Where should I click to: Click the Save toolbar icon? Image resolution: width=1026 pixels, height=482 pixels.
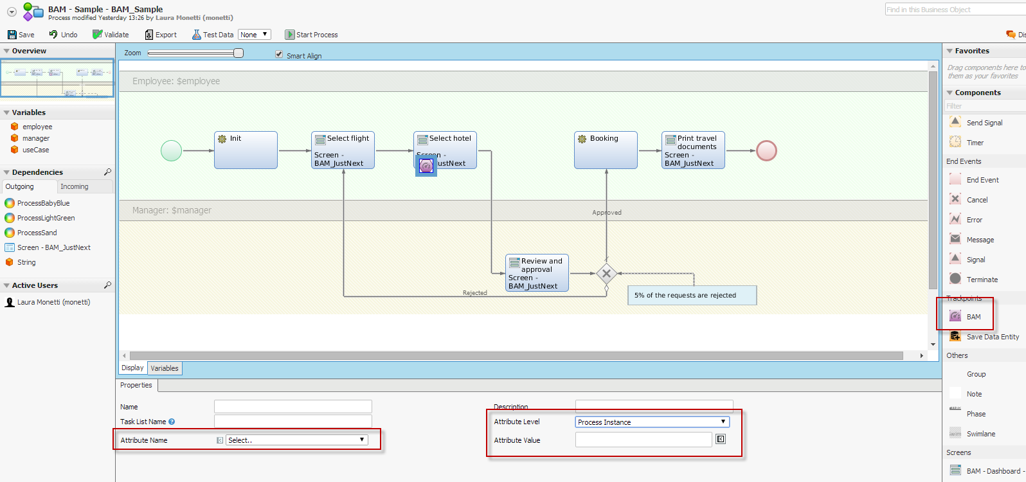pos(12,35)
